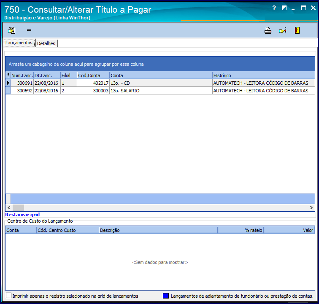Select row indicator of entry 300692
Viewport: 319px width, 304px height.
[x=8, y=91]
